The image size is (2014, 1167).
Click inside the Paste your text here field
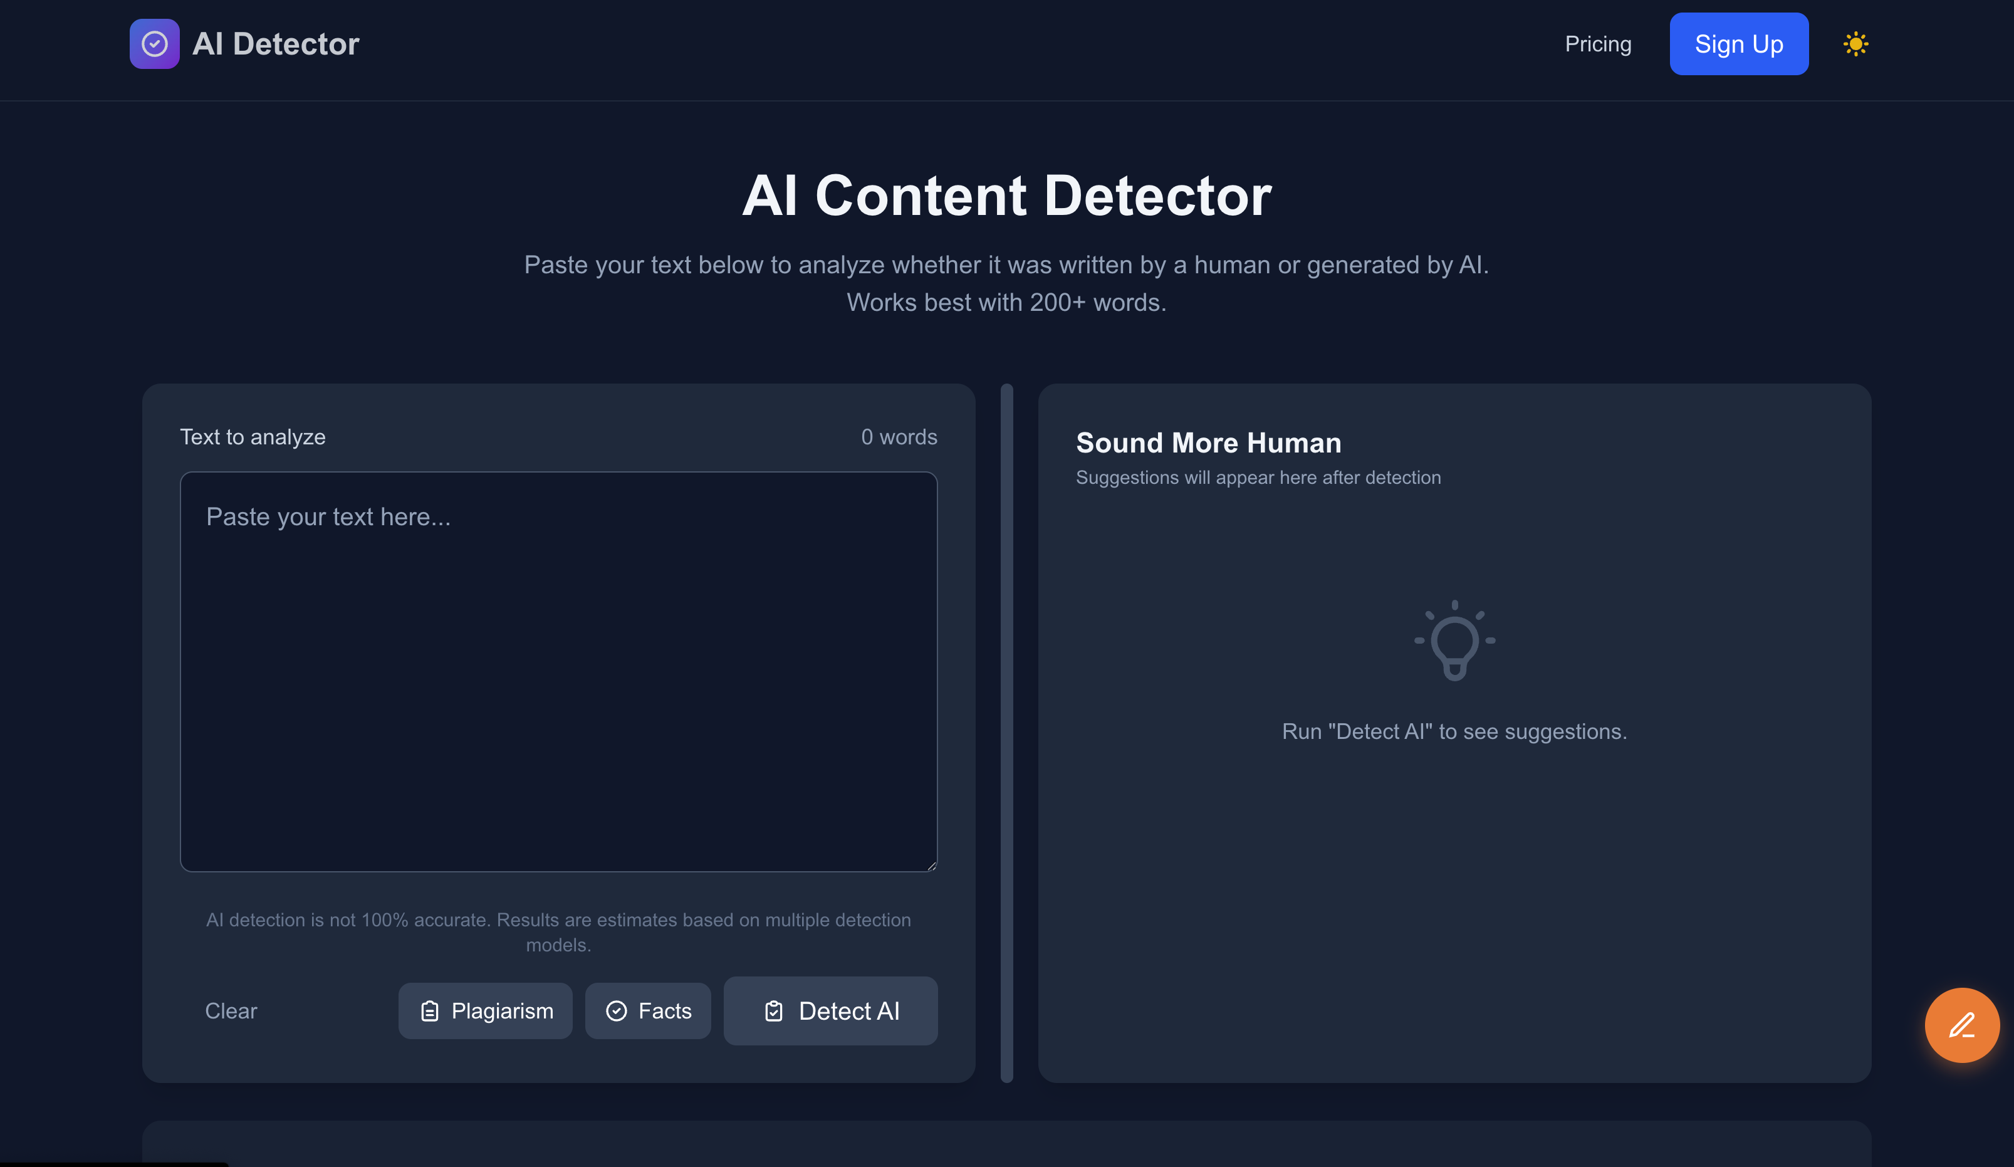pyautogui.click(x=559, y=671)
